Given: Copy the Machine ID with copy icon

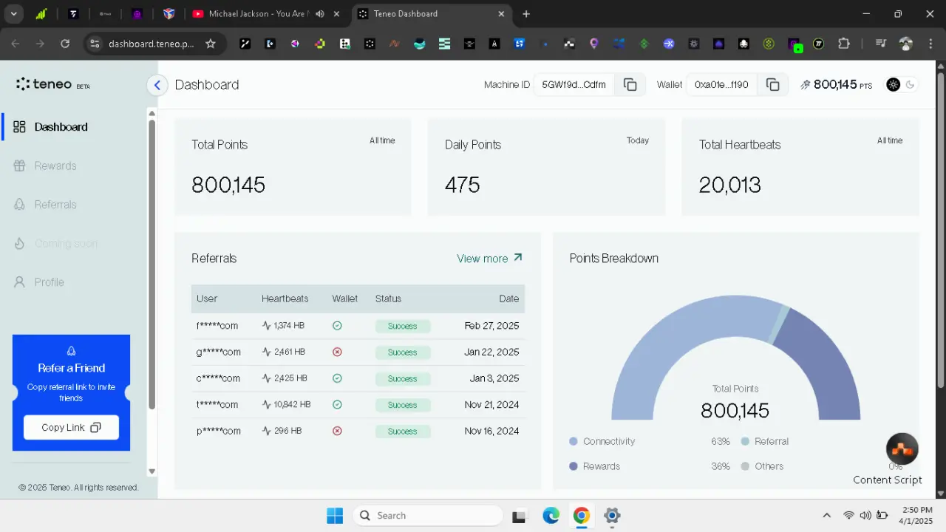Looking at the screenshot, I should tap(630, 85).
